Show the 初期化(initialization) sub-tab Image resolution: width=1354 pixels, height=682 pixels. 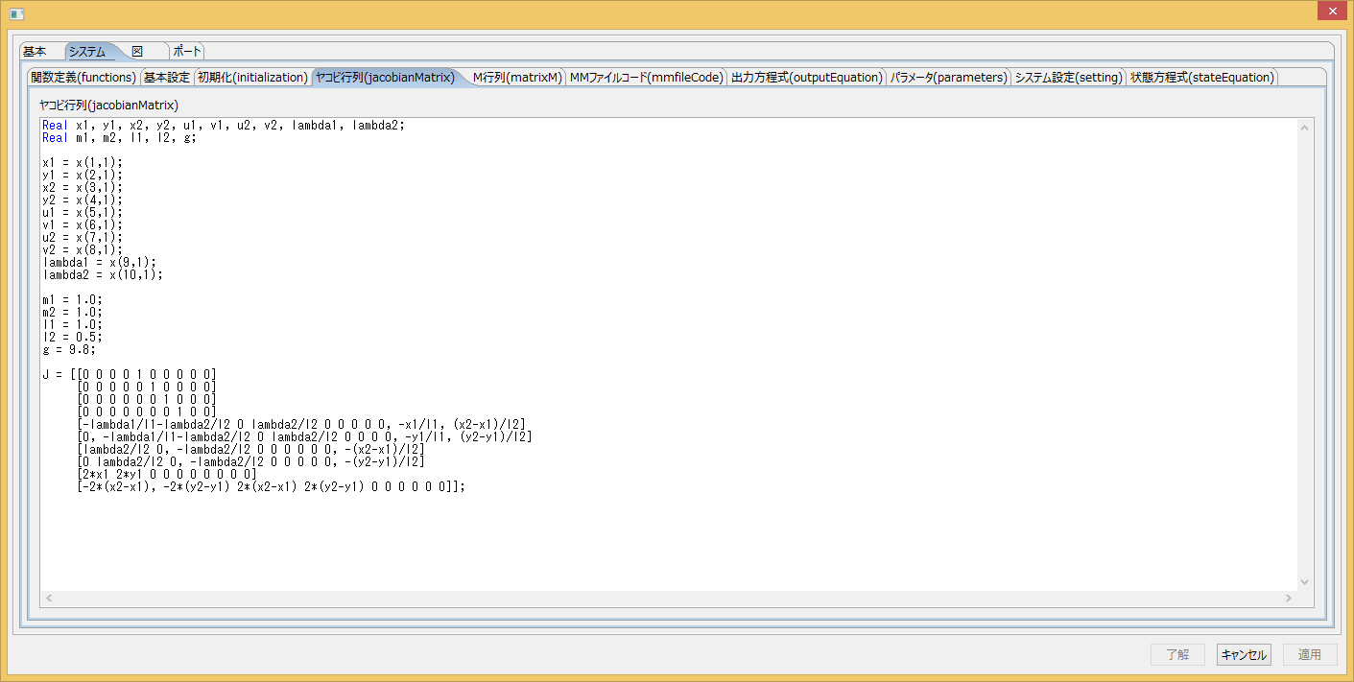(252, 78)
